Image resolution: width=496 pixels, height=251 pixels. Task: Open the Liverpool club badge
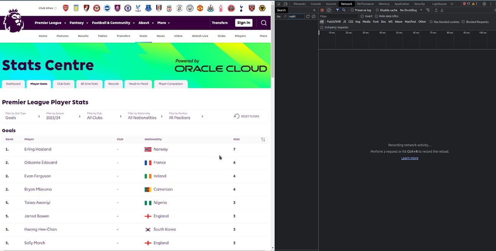tap(169, 8)
